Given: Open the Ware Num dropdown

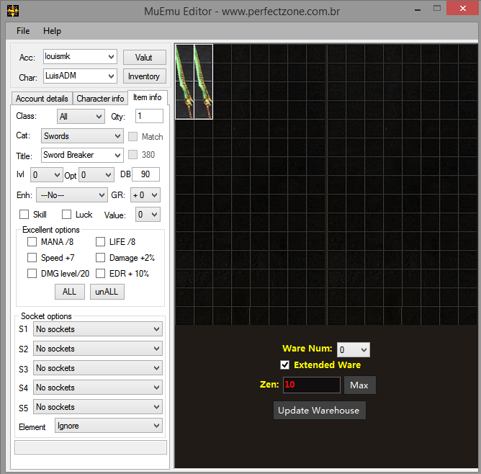Looking at the screenshot, I should click(x=354, y=350).
